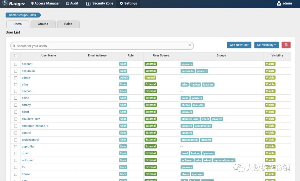Switch to the Roles tab
Image resolution: width=300 pixels, height=181 pixels.
68,24
